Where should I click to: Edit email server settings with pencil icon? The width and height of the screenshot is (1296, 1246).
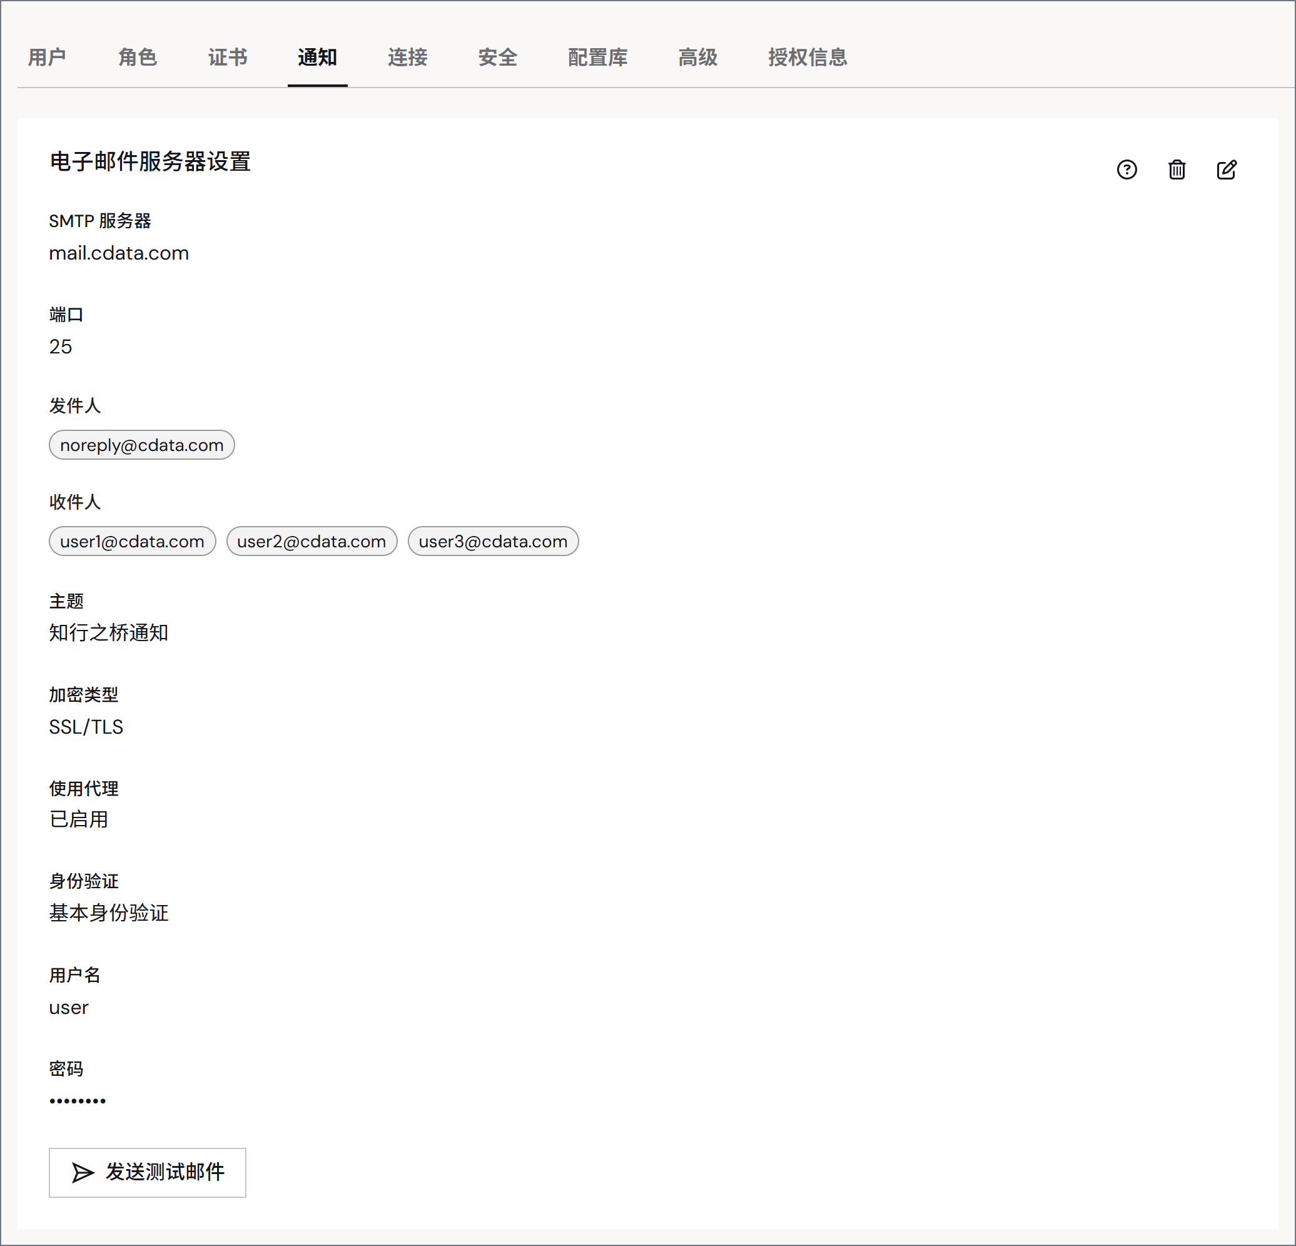pyautogui.click(x=1227, y=170)
